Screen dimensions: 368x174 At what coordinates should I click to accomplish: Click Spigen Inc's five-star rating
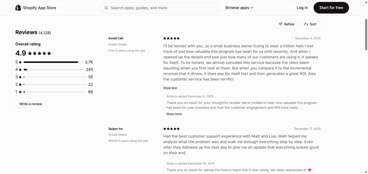[x=171, y=129]
